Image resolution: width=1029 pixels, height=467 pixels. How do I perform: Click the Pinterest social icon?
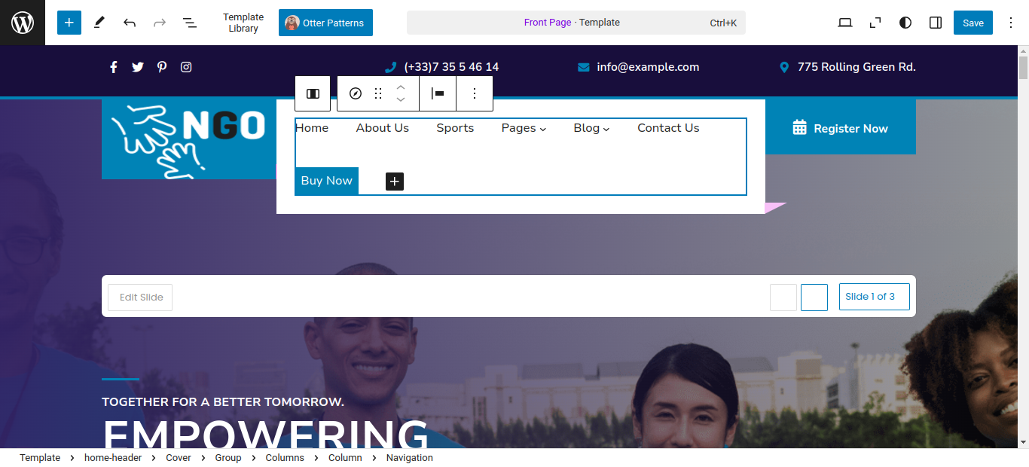pos(162,67)
